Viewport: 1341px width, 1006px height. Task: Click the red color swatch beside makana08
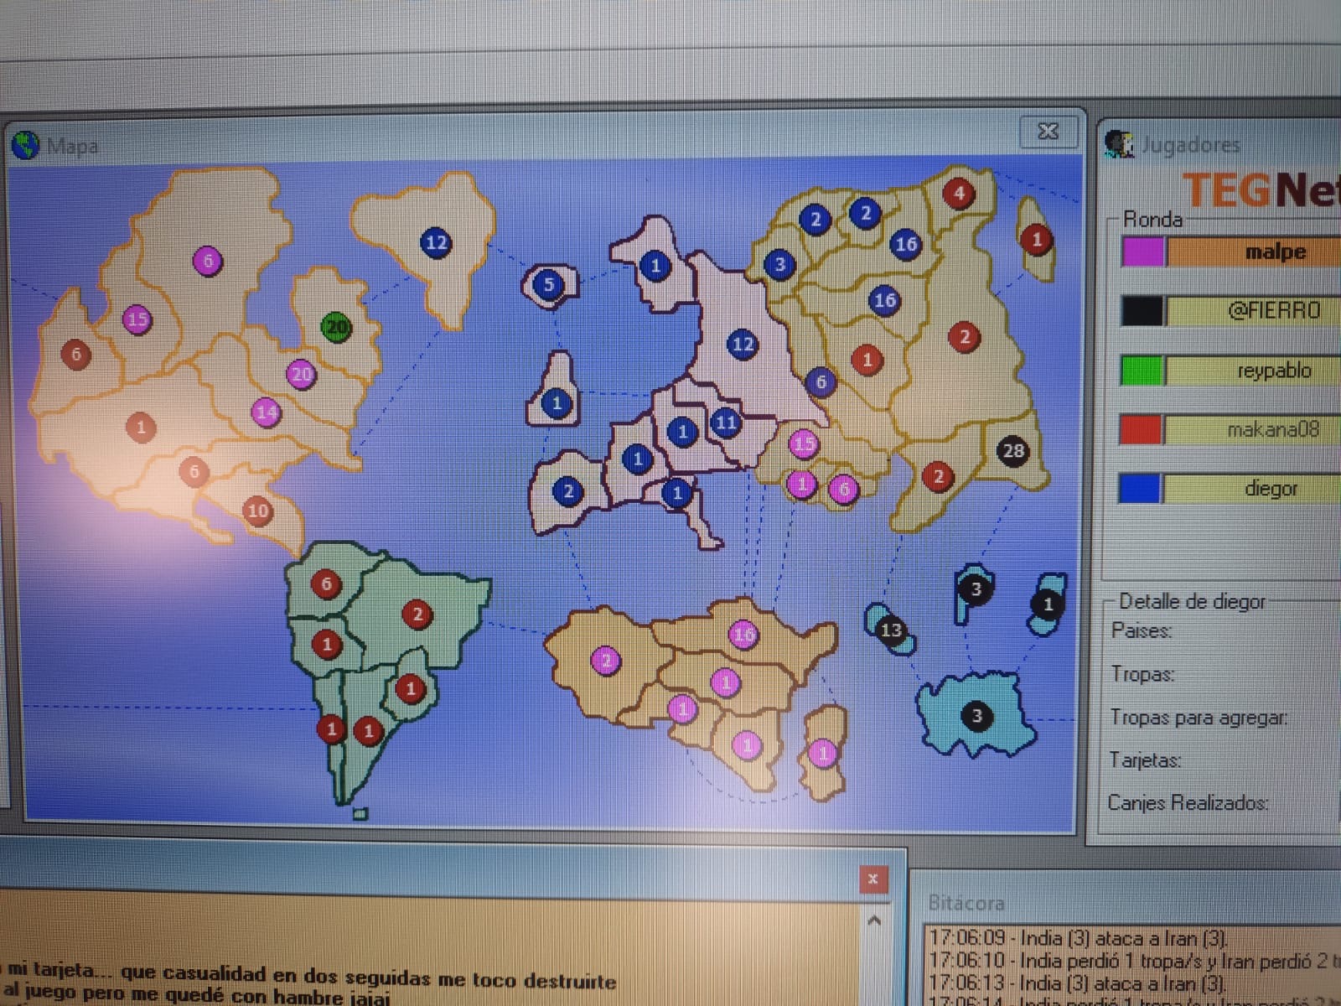(1141, 430)
